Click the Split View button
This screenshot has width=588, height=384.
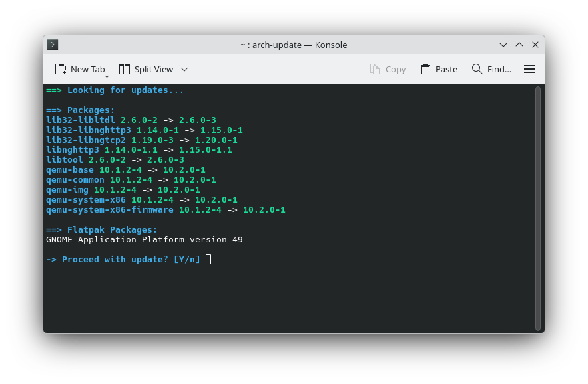[x=146, y=69]
